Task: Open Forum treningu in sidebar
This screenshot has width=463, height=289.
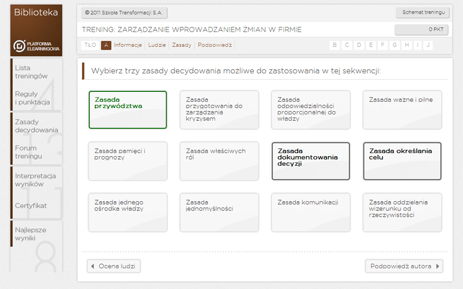Action: click(28, 152)
